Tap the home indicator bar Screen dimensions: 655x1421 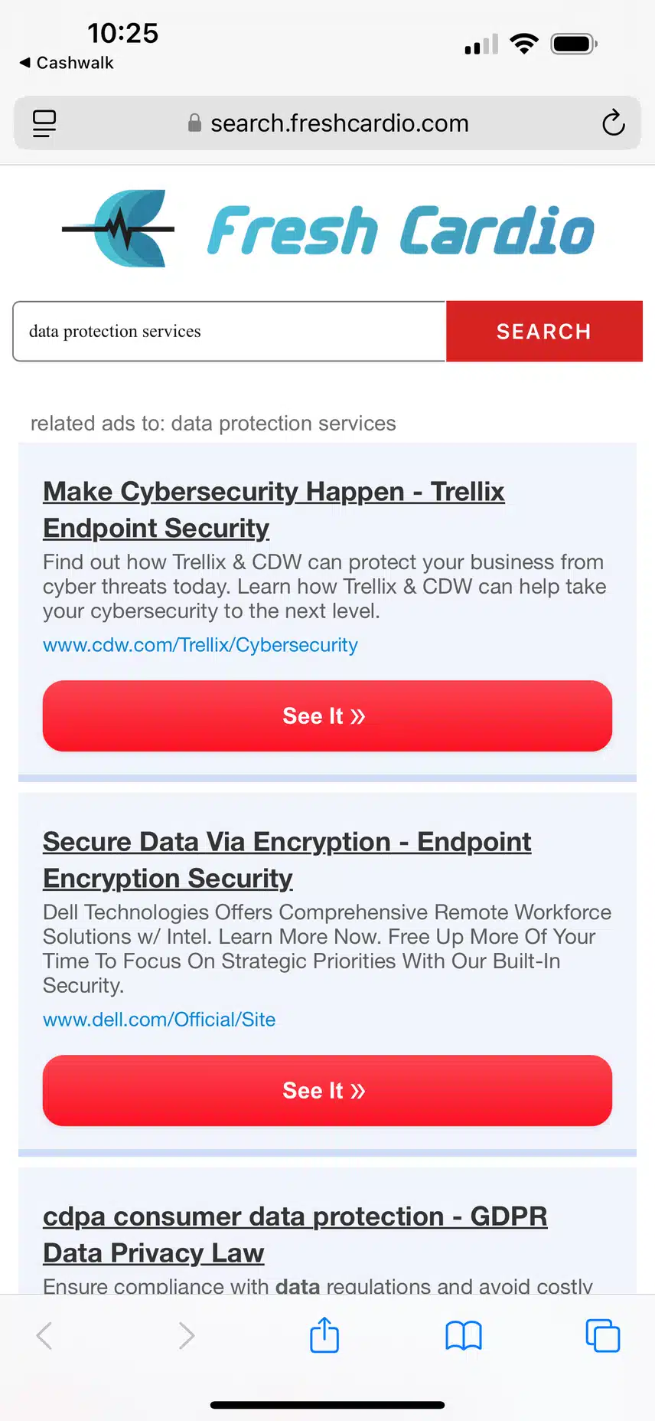point(327,1405)
